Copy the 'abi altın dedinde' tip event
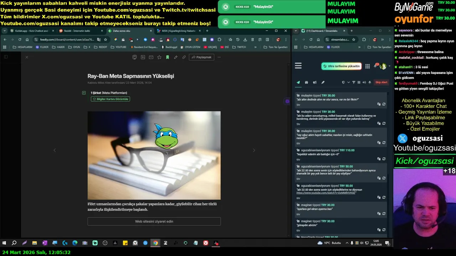The height and width of the screenshot is (256, 456). tap(379, 104)
